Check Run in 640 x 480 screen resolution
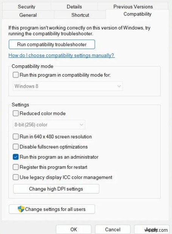 tap(15, 136)
